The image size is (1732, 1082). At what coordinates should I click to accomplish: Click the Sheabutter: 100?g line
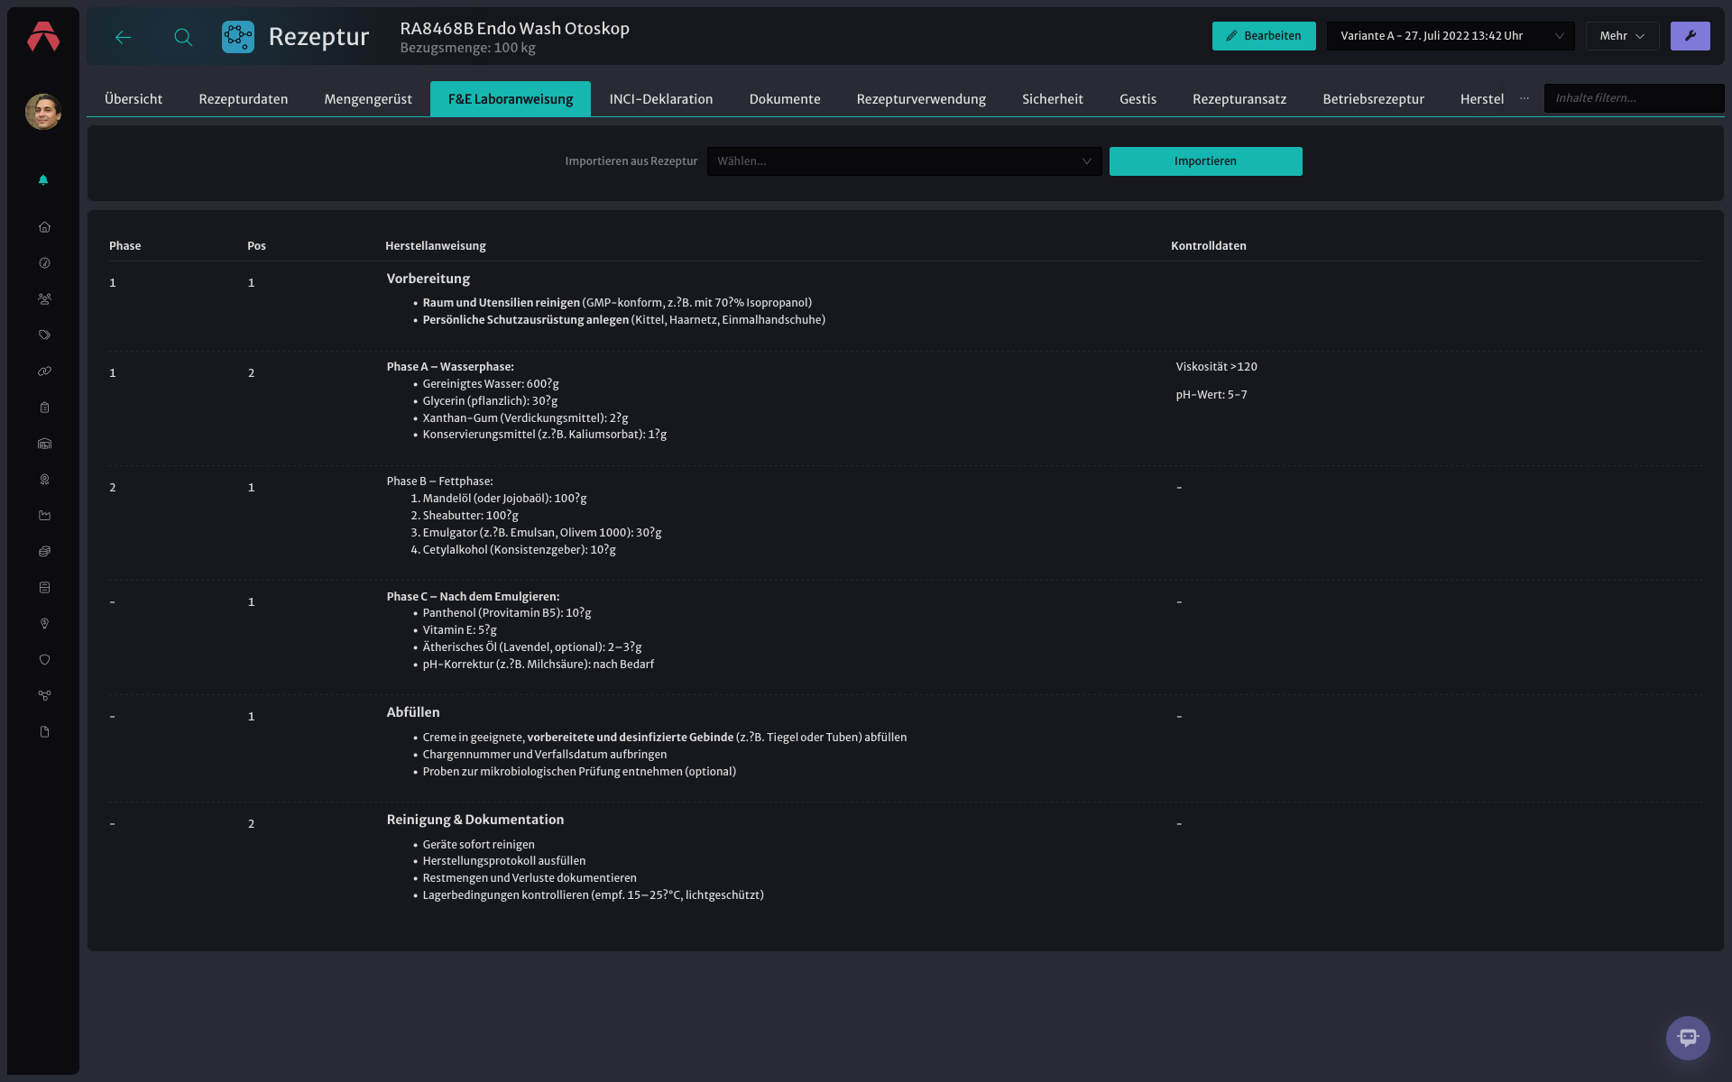tap(471, 516)
